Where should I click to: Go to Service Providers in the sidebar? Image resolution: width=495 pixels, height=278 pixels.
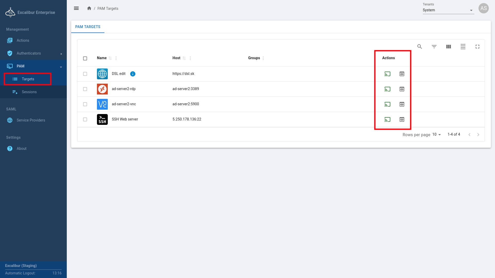tap(31, 120)
